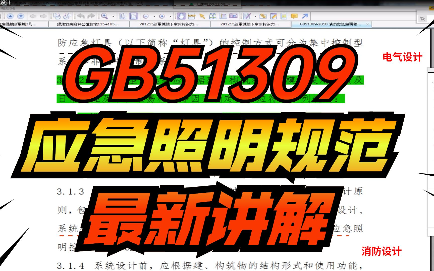434x271 pixels.
Task: Open the binoculars search tool
Action: 213,16
